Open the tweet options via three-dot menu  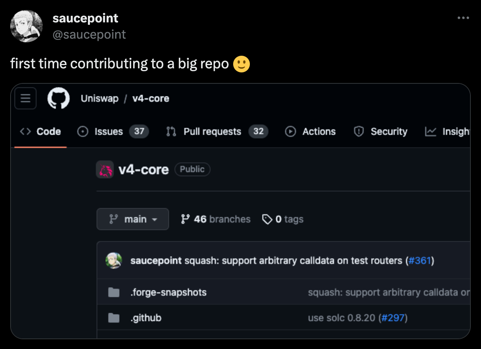(x=464, y=17)
